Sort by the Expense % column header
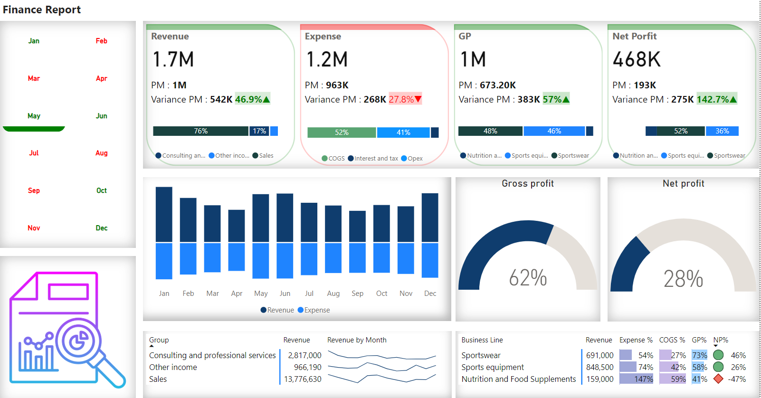The image size is (761, 398). click(x=636, y=340)
